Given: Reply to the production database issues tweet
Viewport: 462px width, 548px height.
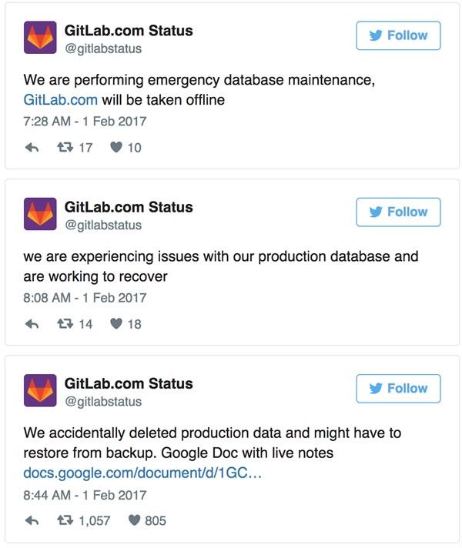Looking at the screenshot, I should click(x=32, y=324).
